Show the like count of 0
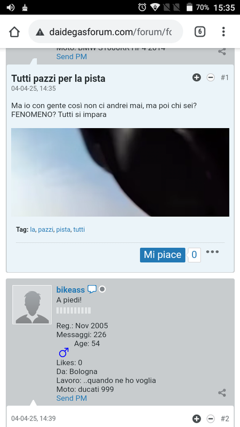This screenshot has width=240, height=427. pos(194,255)
